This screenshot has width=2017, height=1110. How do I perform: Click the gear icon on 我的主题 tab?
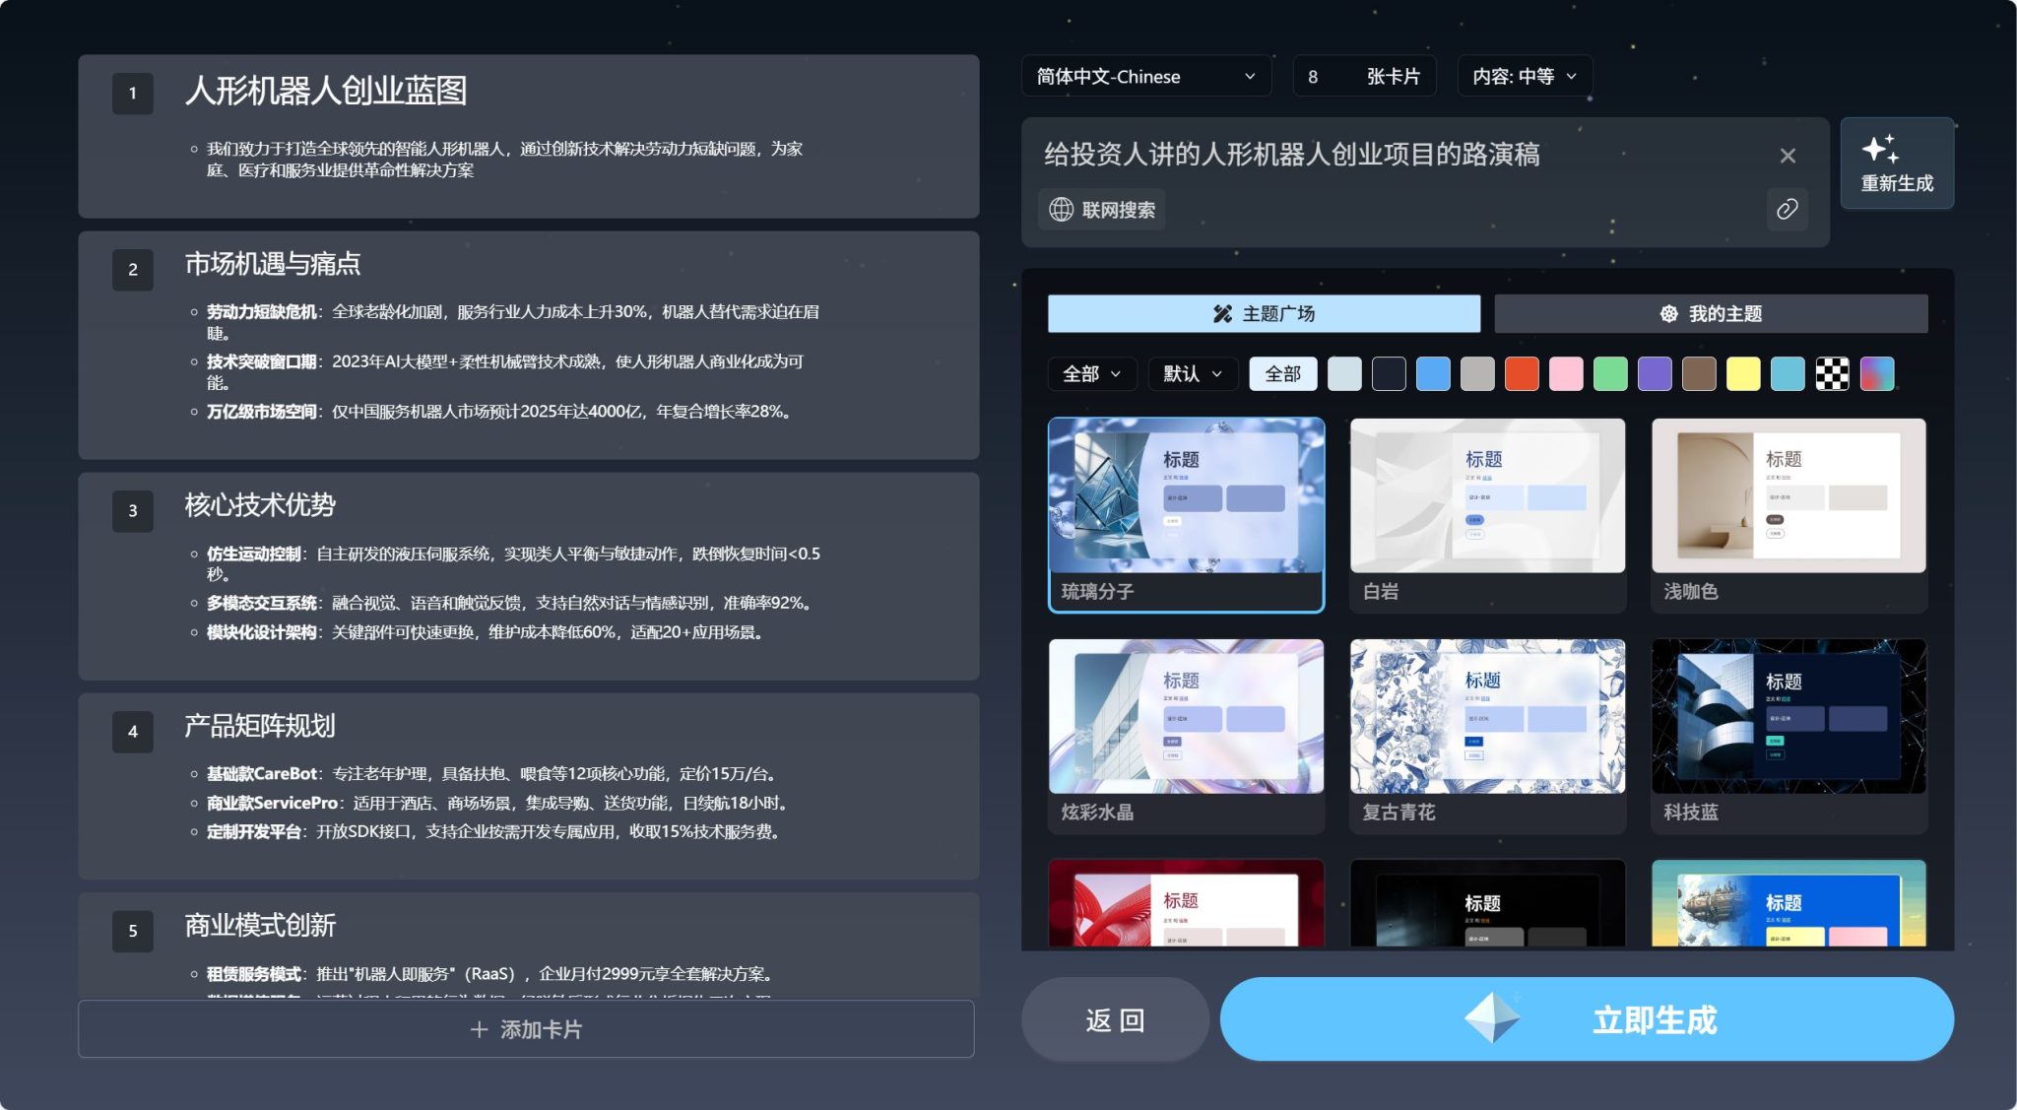(x=1669, y=313)
